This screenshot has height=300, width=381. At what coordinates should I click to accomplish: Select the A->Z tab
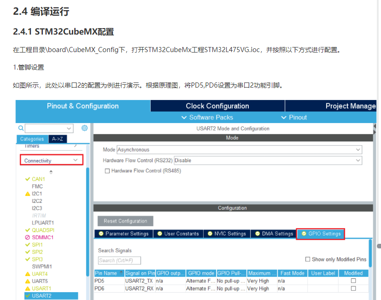coord(58,139)
